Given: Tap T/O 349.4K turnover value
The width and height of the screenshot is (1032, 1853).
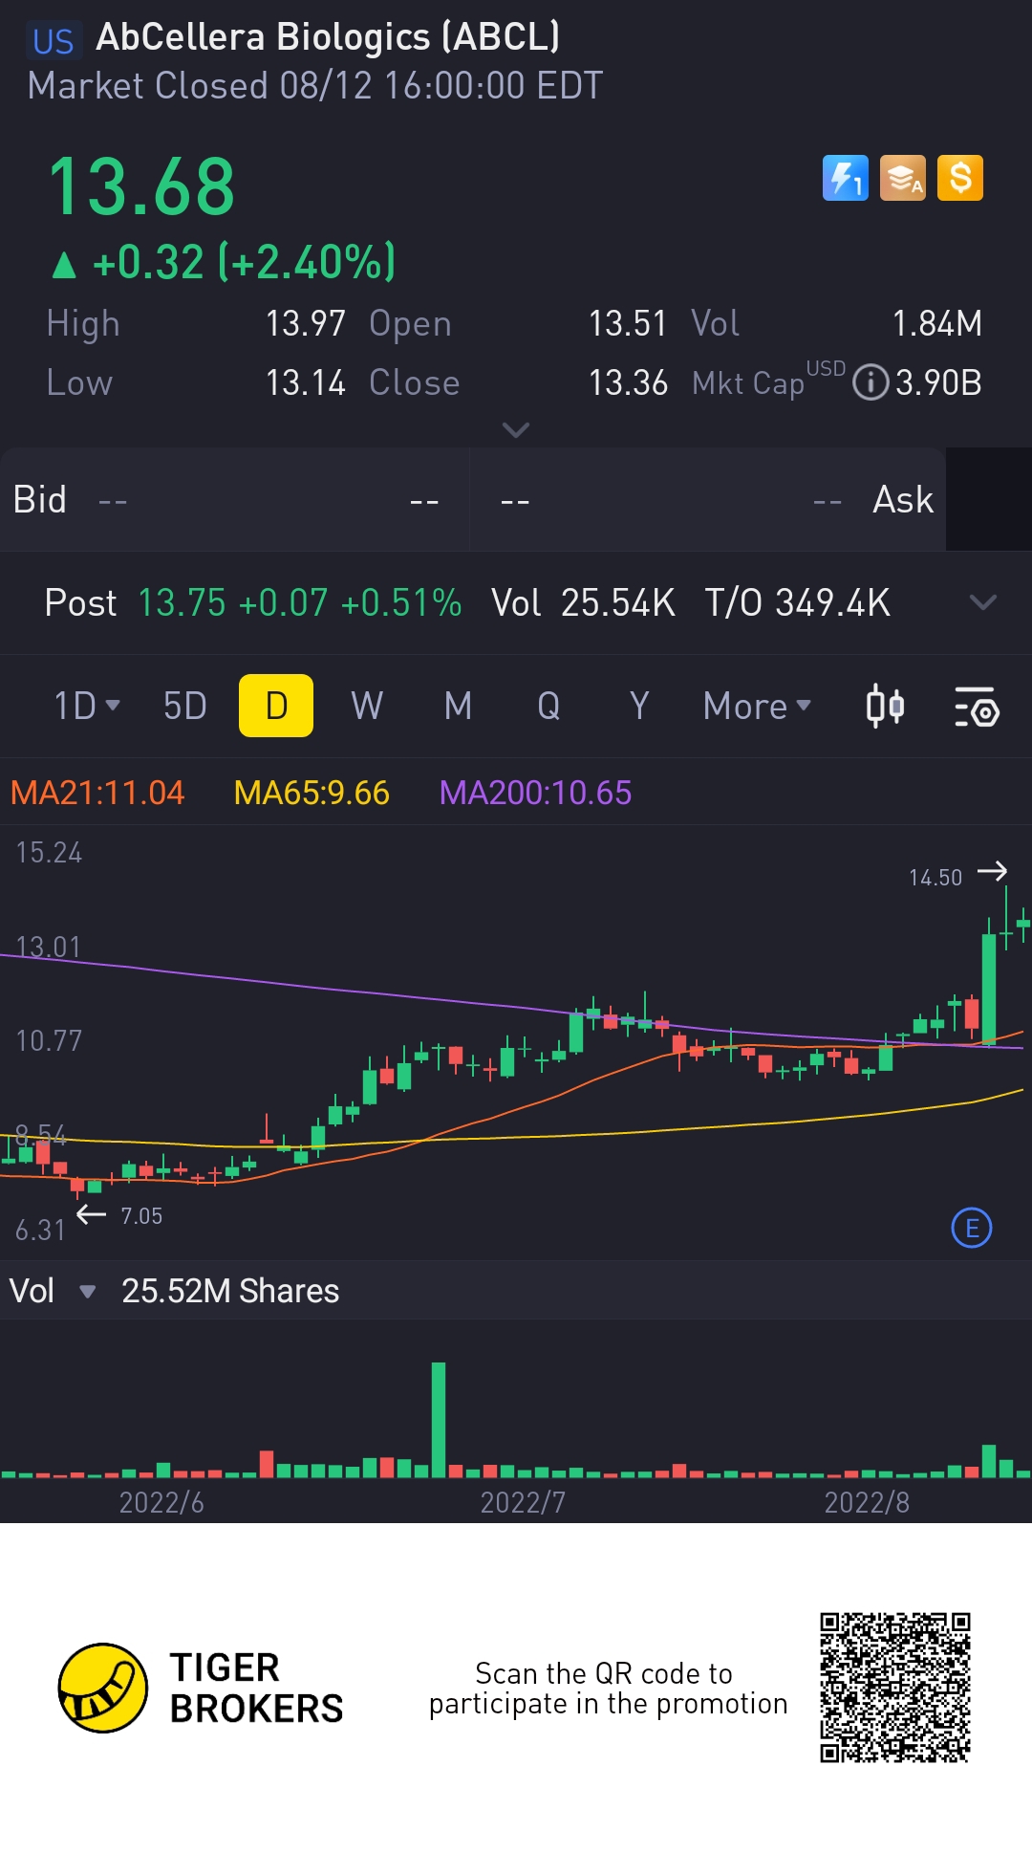Looking at the screenshot, I should click(798, 602).
